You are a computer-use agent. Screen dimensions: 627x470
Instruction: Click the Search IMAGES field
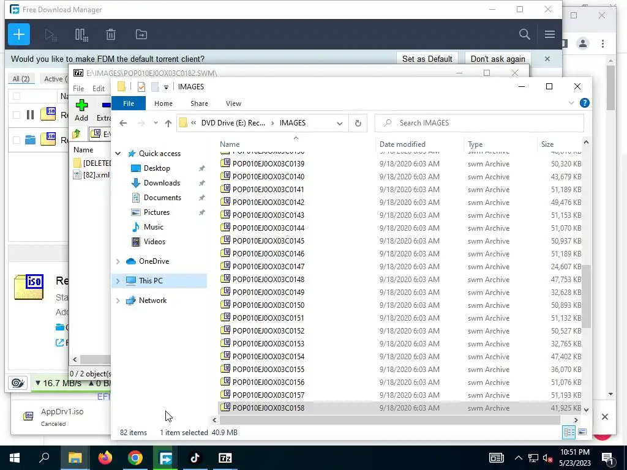pyautogui.click(x=479, y=123)
